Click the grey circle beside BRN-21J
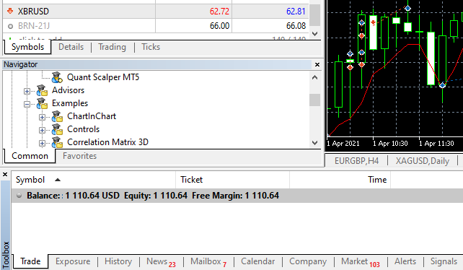Viewport: 463px width, 270px height. pos(10,26)
